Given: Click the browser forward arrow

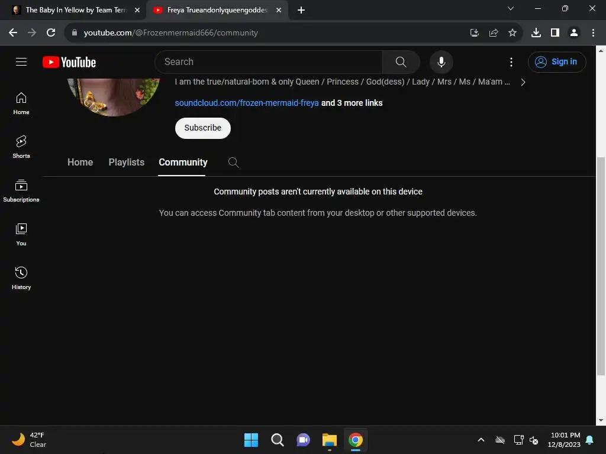Looking at the screenshot, I should [32, 33].
